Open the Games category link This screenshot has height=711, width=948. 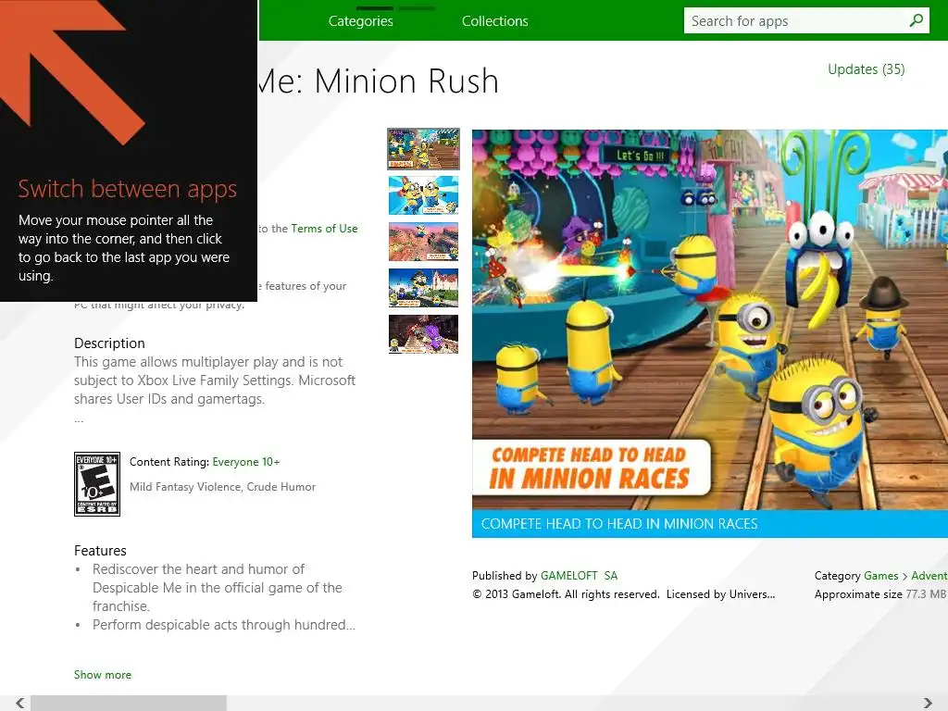tap(881, 576)
